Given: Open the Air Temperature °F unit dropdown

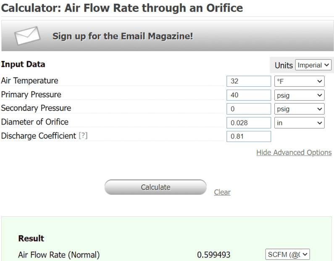Looking at the screenshot, I should point(299,81).
